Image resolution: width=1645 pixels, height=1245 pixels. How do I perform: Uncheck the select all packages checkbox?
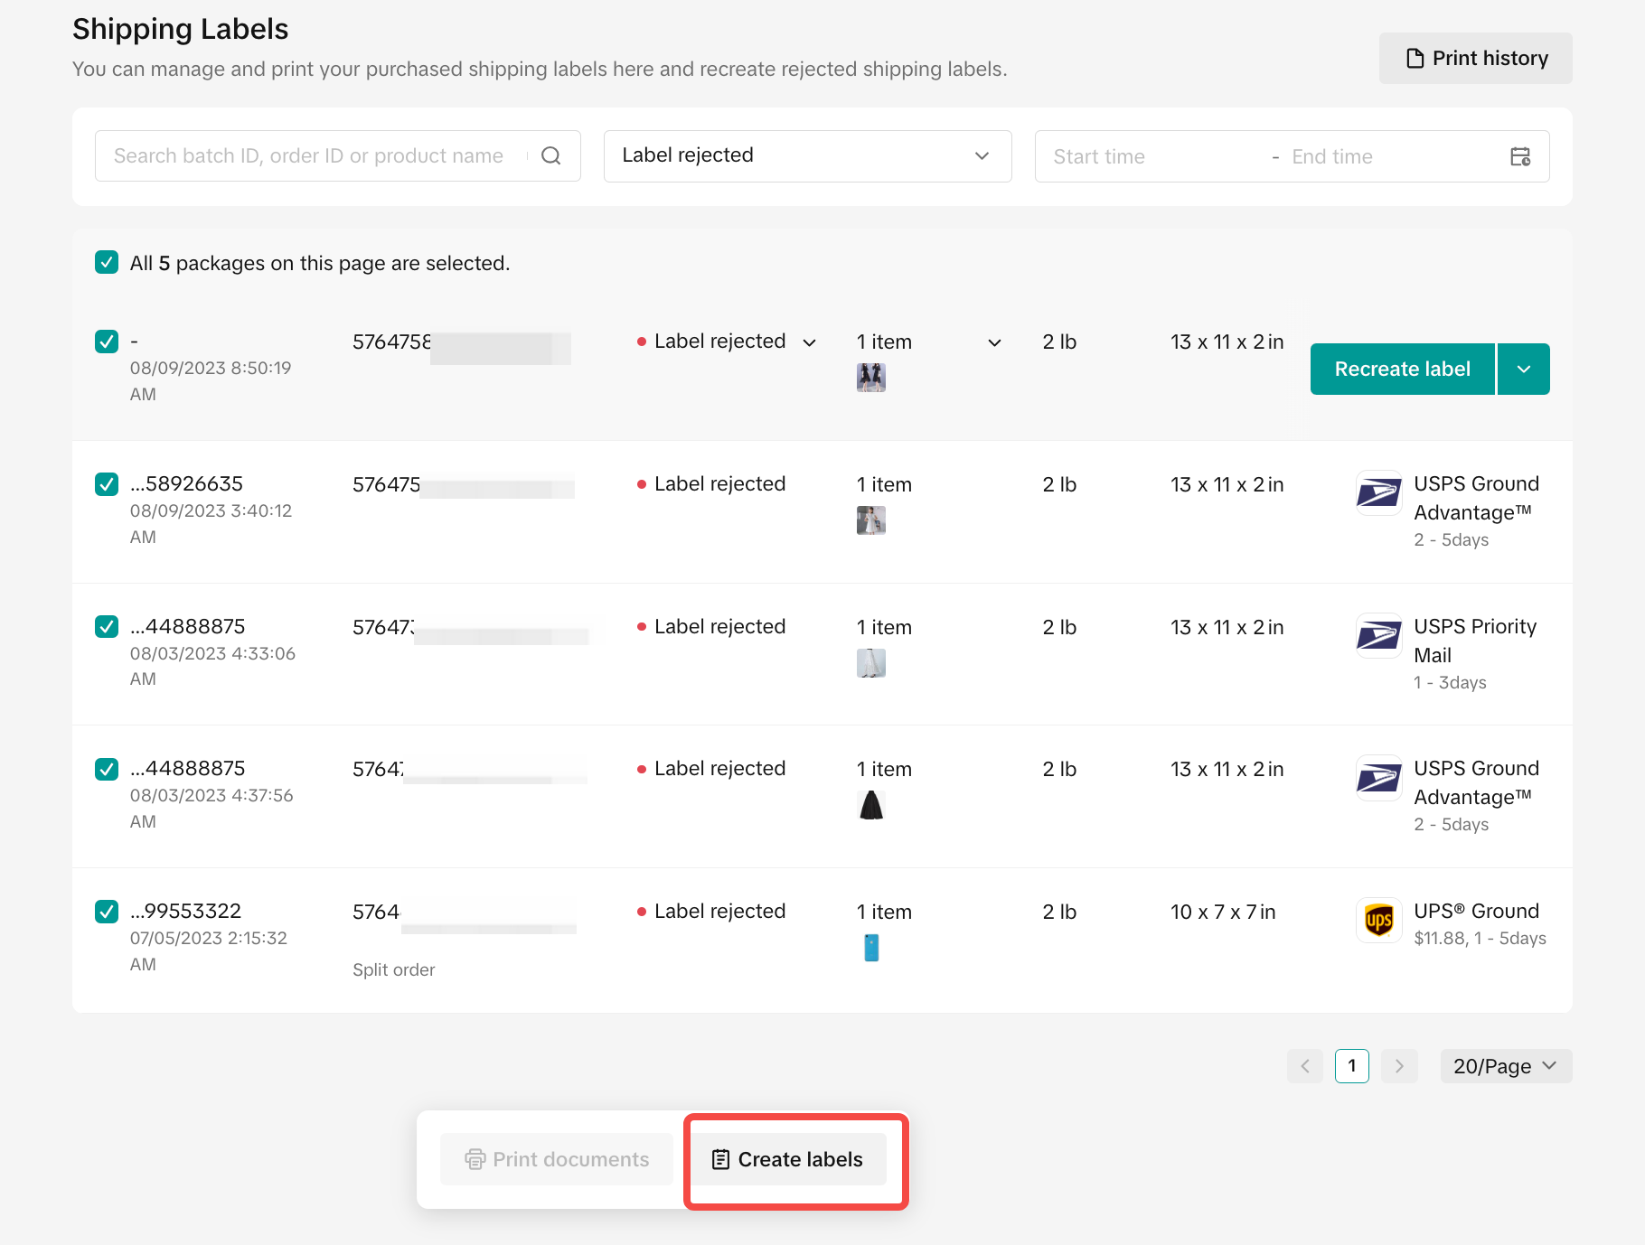pyautogui.click(x=107, y=263)
